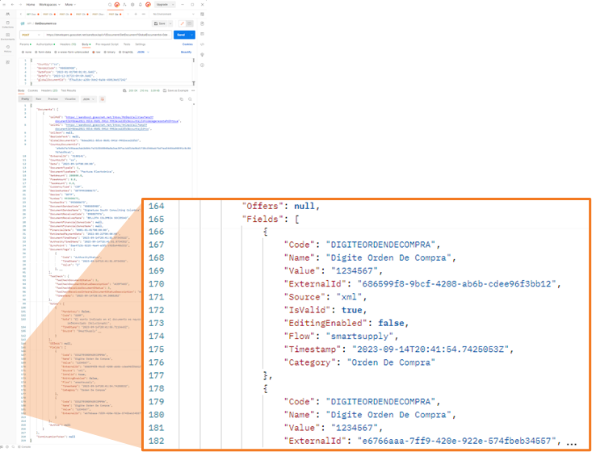
Task: Switch to the Pre-request Script tab
Action: click(107, 44)
